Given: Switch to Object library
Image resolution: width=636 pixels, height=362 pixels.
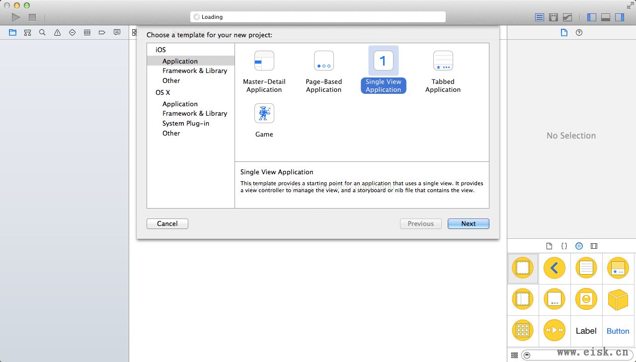Looking at the screenshot, I should (x=579, y=246).
